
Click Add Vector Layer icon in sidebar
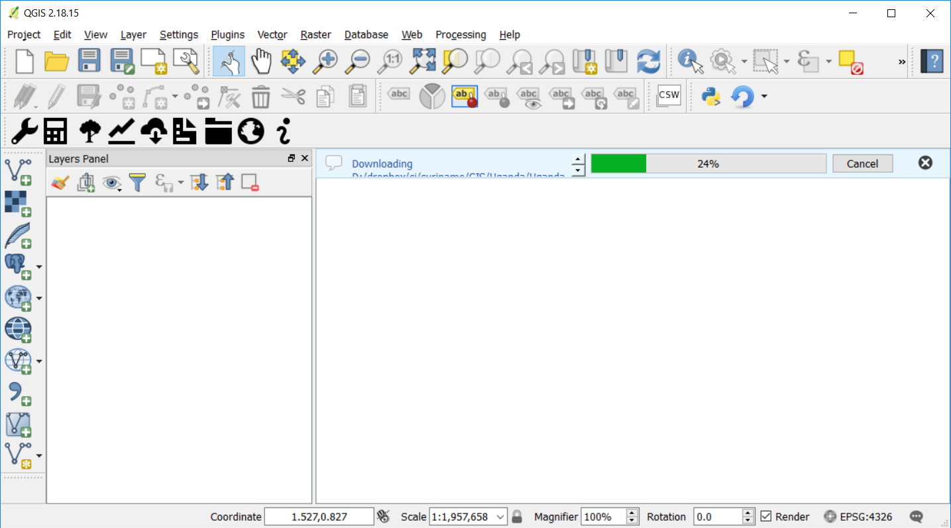(x=18, y=171)
